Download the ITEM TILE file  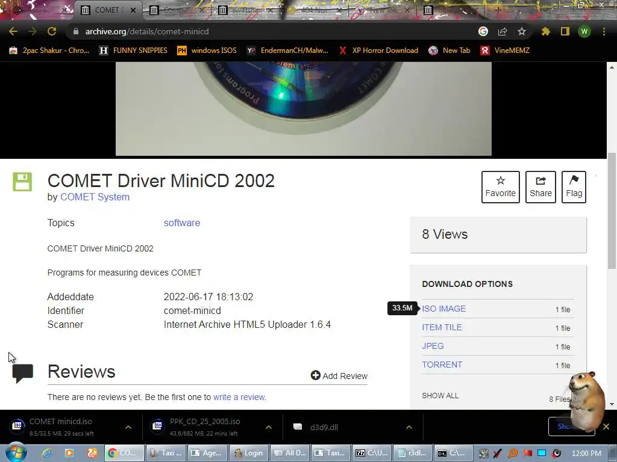tap(442, 327)
